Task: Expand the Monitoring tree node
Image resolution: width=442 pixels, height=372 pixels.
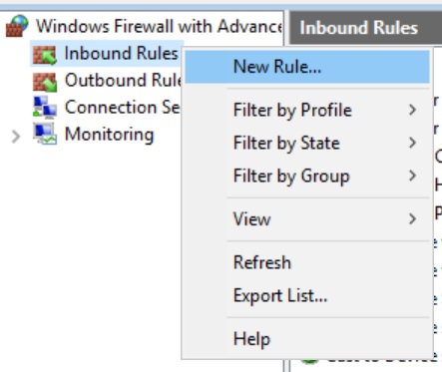Action: coord(15,137)
